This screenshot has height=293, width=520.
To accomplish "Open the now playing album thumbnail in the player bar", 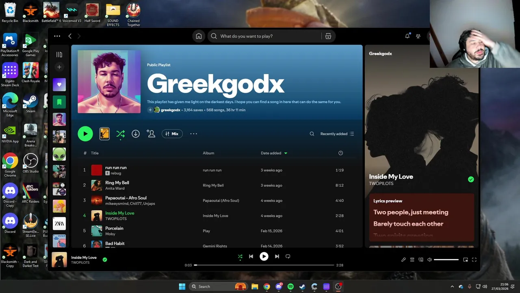I will (59, 260).
